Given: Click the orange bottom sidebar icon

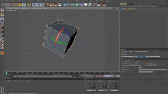Looking at the screenshot, I should 2,53.
